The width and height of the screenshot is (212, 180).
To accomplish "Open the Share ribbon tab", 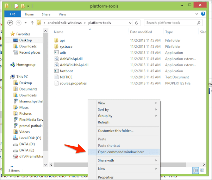I will pos(46,14).
